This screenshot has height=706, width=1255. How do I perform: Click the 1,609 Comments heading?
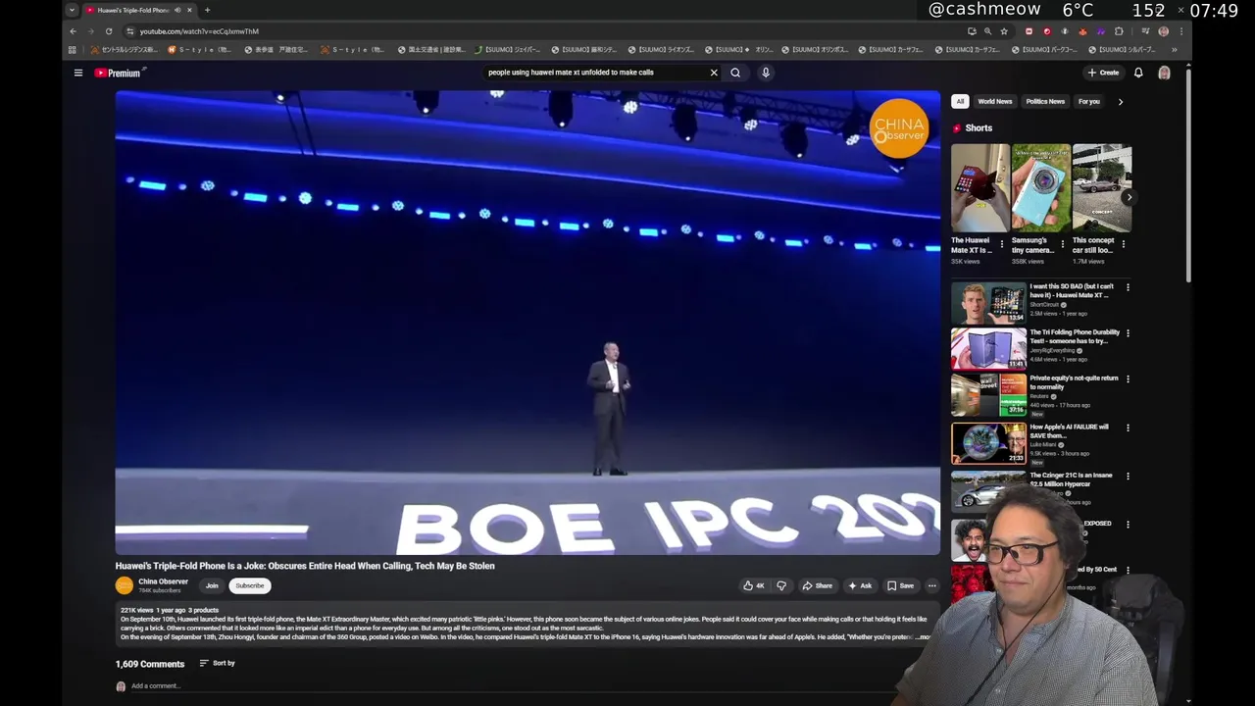(x=149, y=664)
